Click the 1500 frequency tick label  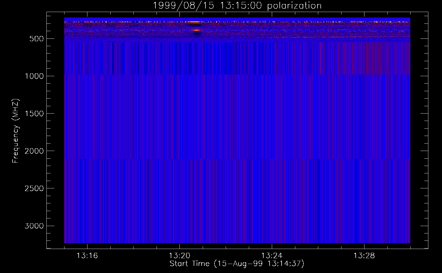pos(34,114)
